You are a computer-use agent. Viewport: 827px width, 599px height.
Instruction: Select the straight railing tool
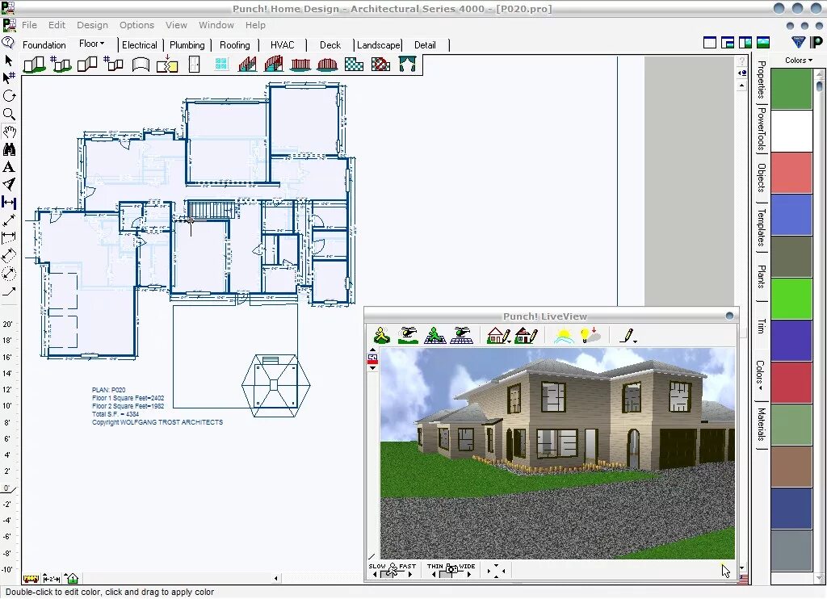point(300,65)
